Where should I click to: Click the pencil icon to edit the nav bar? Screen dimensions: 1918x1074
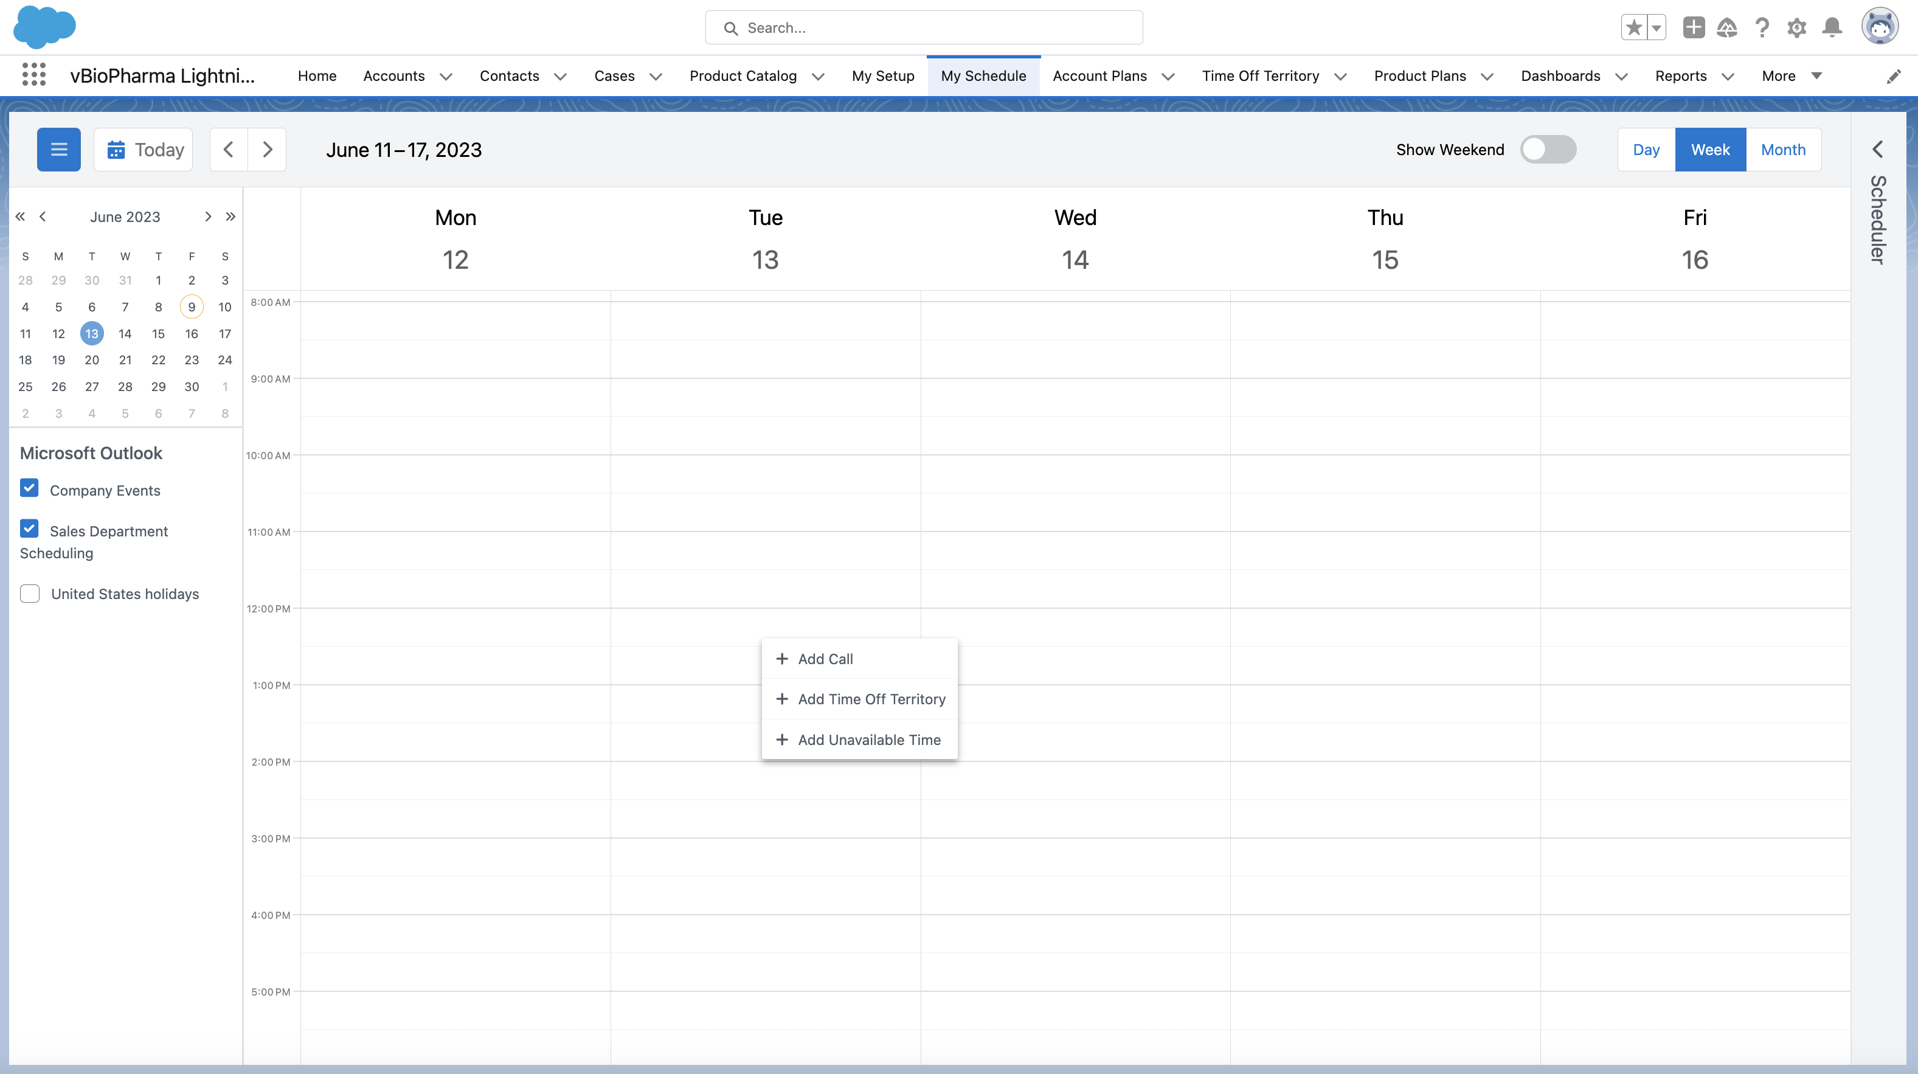tap(1894, 76)
